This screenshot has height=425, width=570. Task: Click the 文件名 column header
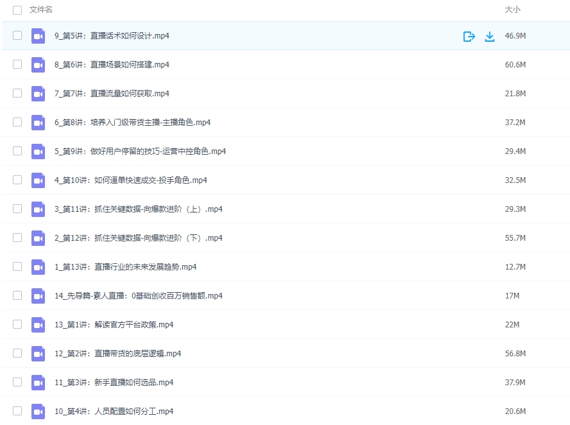40,10
